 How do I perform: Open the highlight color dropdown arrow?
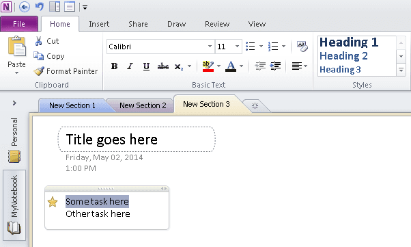[219, 66]
